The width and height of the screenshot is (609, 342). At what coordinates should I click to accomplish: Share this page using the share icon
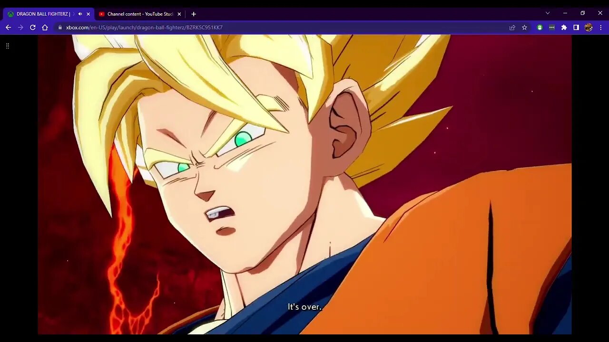512,28
